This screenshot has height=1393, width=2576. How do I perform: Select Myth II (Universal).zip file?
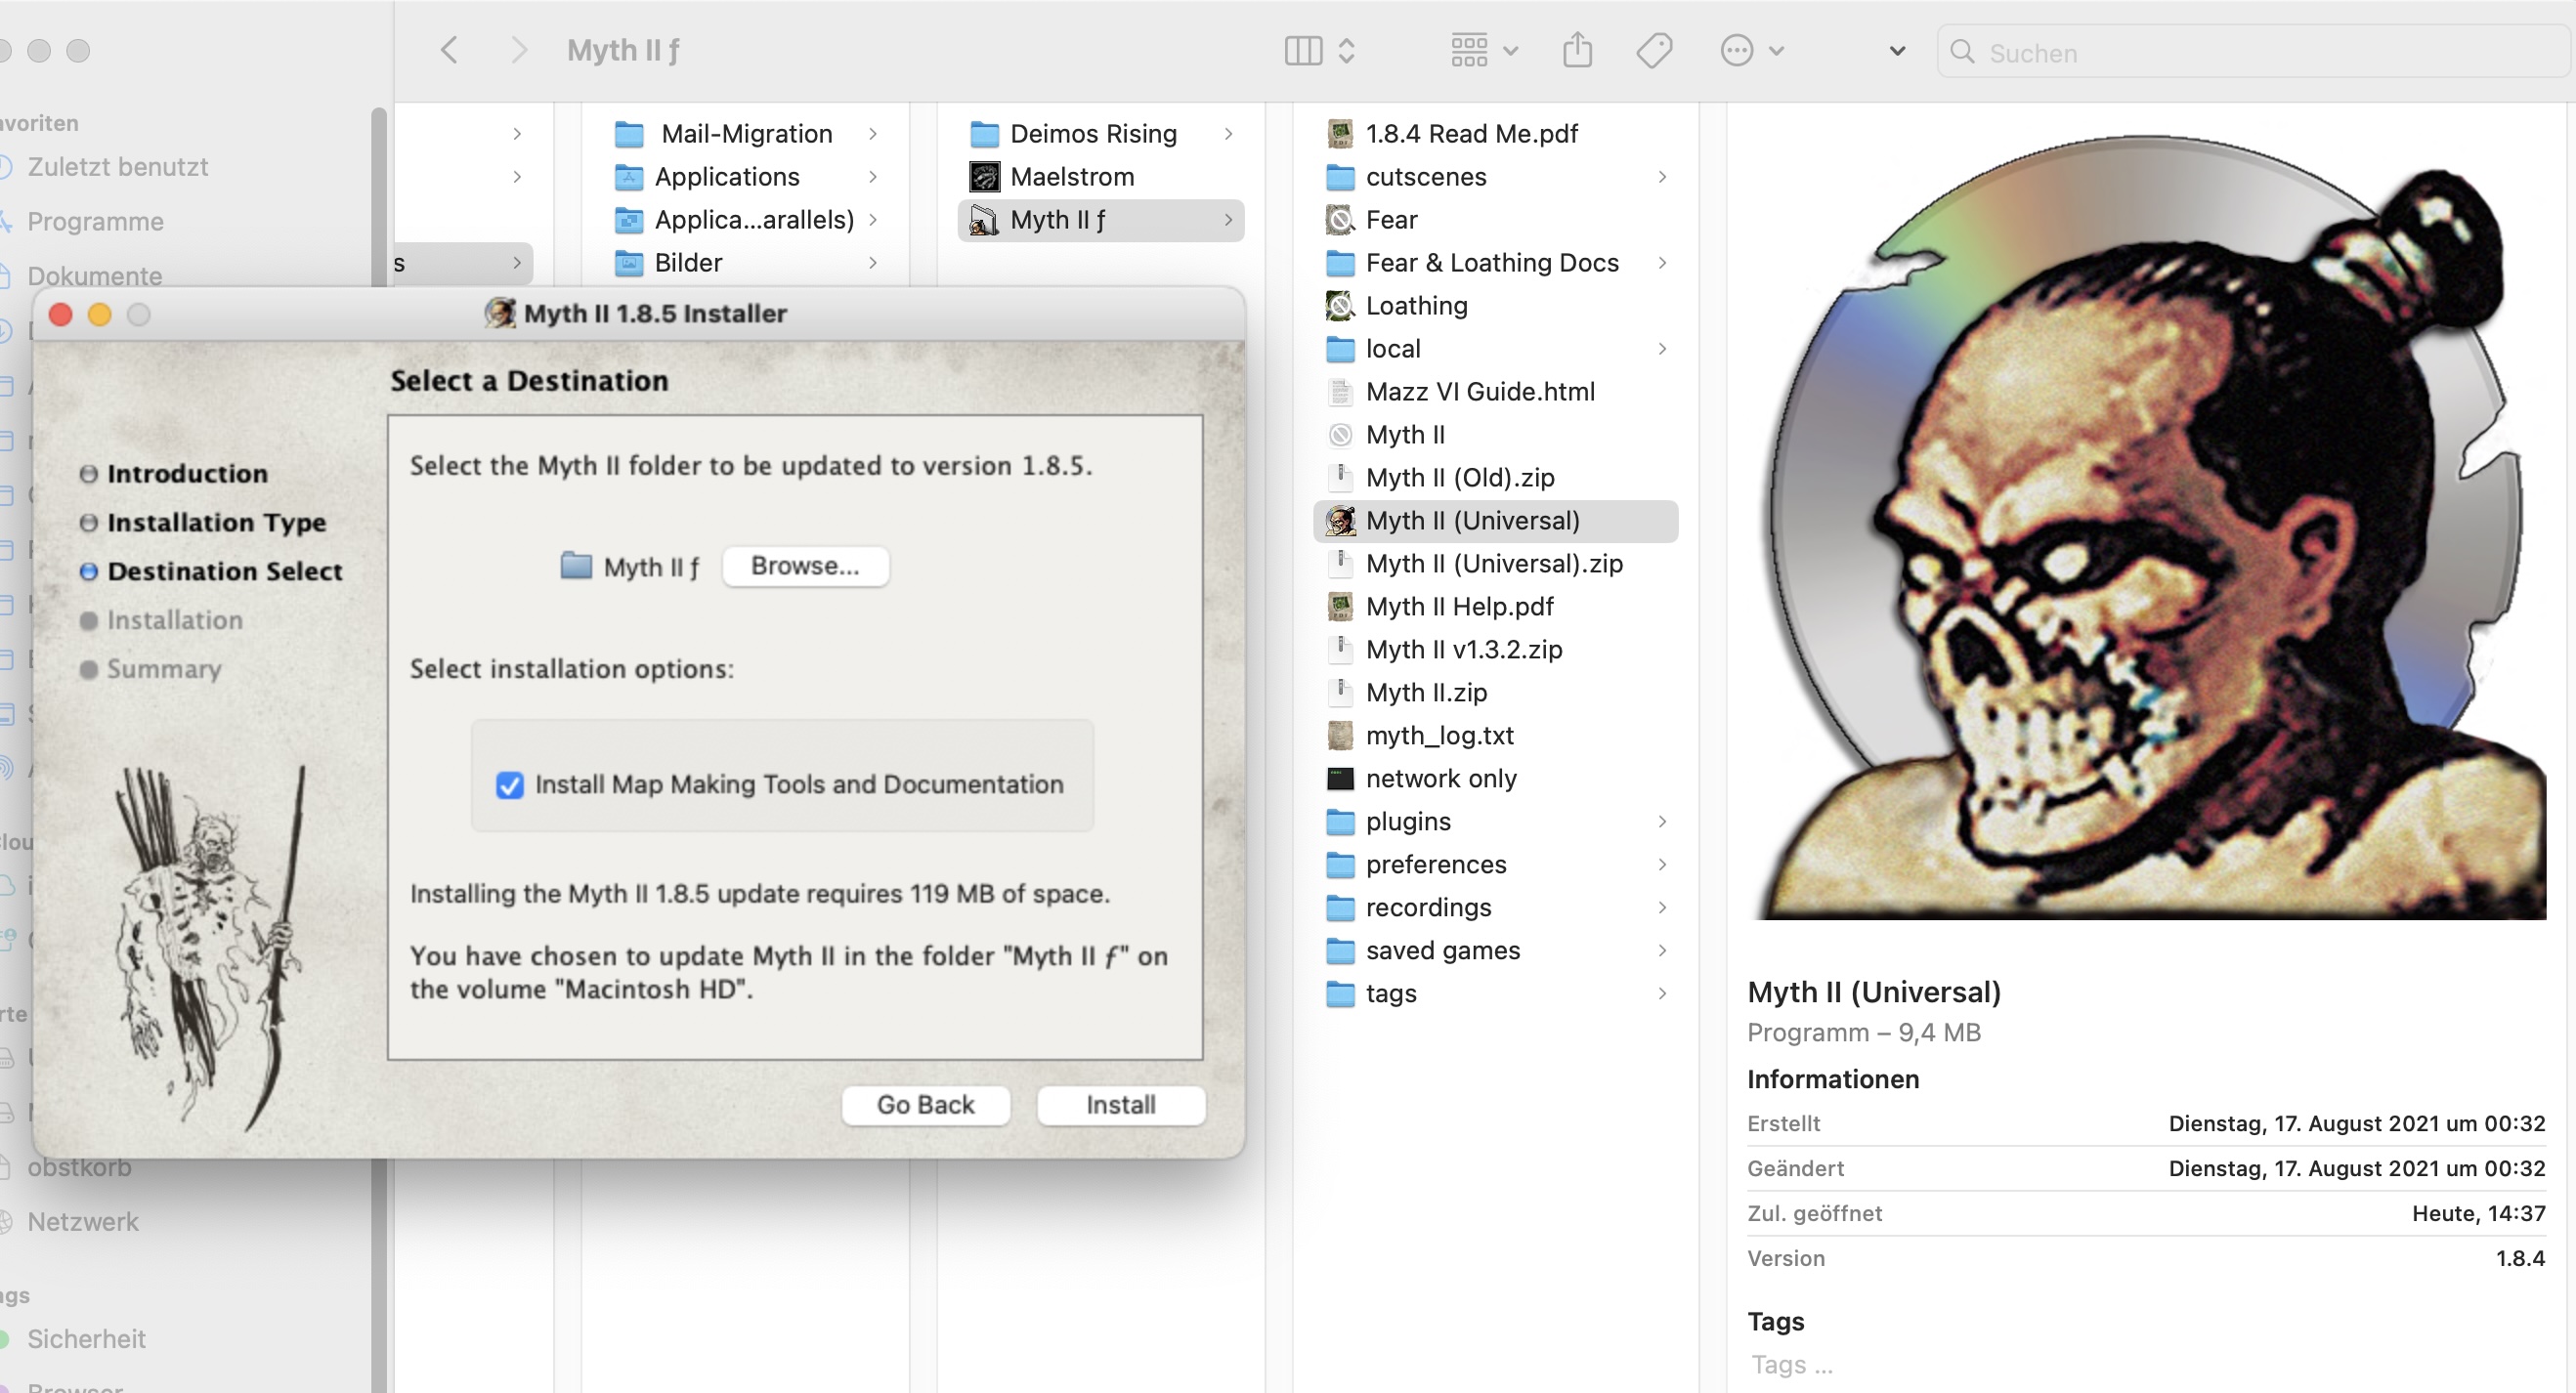pyautogui.click(x=1495, y=564)
